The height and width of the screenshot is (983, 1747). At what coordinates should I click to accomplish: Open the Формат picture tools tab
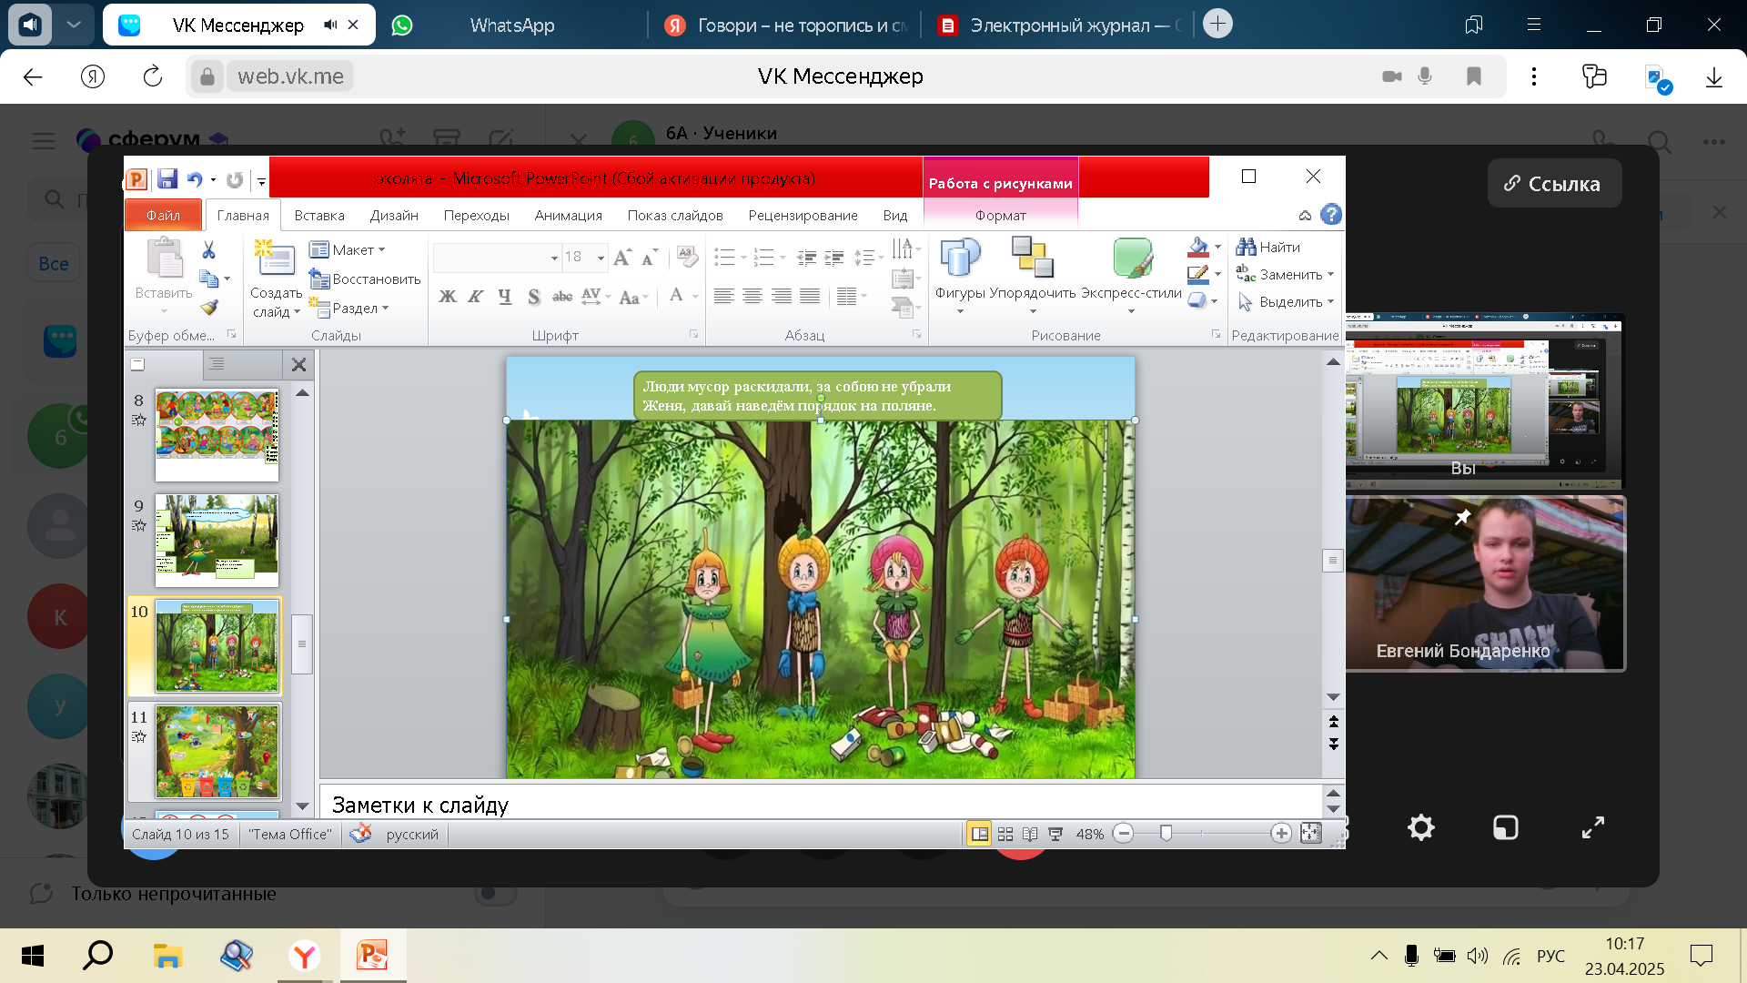[1001, 215]
